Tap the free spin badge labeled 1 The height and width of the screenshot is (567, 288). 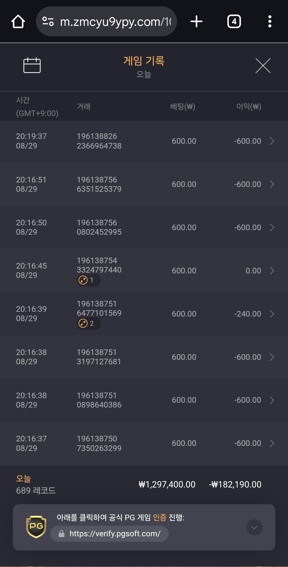click(x=89, y=280)
